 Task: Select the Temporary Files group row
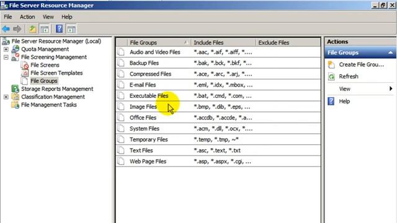pos(218,139)
